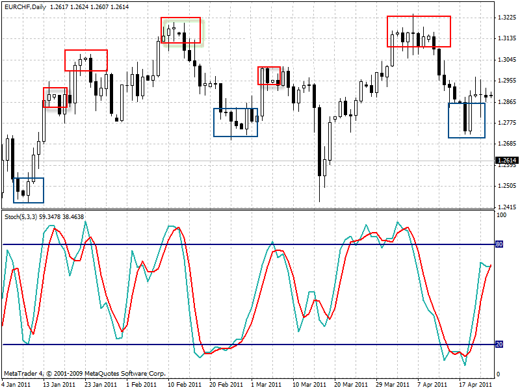This screenshot has height=390, width=520.
Task: Click the 20 Feb 2011 date label
Action: [x=226, y=385]
